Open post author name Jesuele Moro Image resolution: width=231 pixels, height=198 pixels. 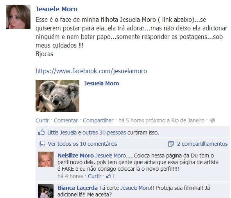(56, 9)
